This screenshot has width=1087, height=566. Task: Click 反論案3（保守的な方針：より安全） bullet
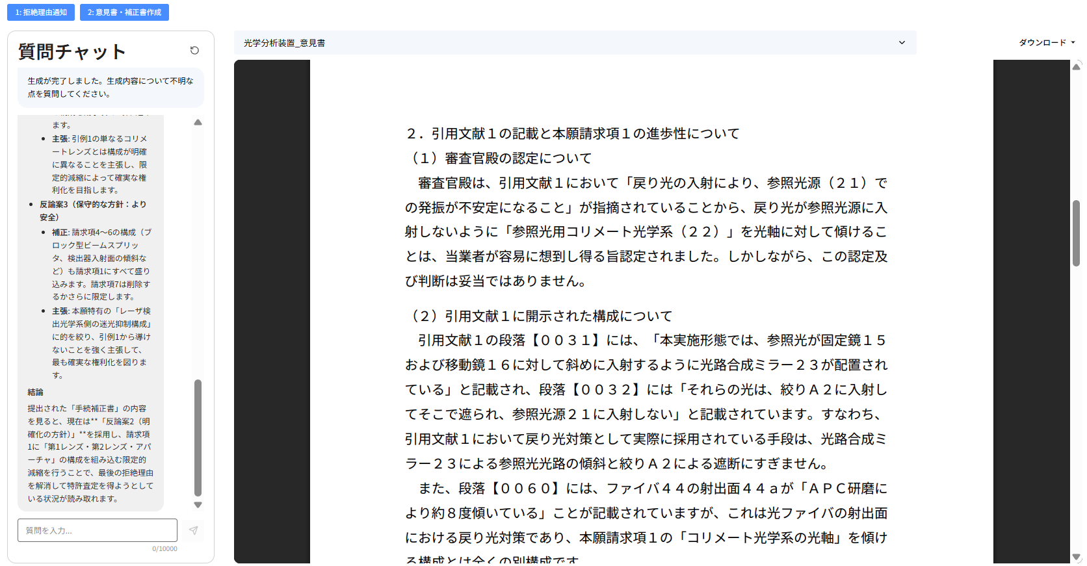pyautogui.click(x=93, y=211)
